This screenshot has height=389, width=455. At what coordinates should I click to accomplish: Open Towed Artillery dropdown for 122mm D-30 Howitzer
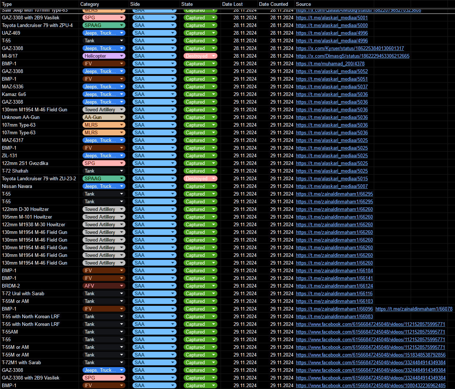(104, 209)
